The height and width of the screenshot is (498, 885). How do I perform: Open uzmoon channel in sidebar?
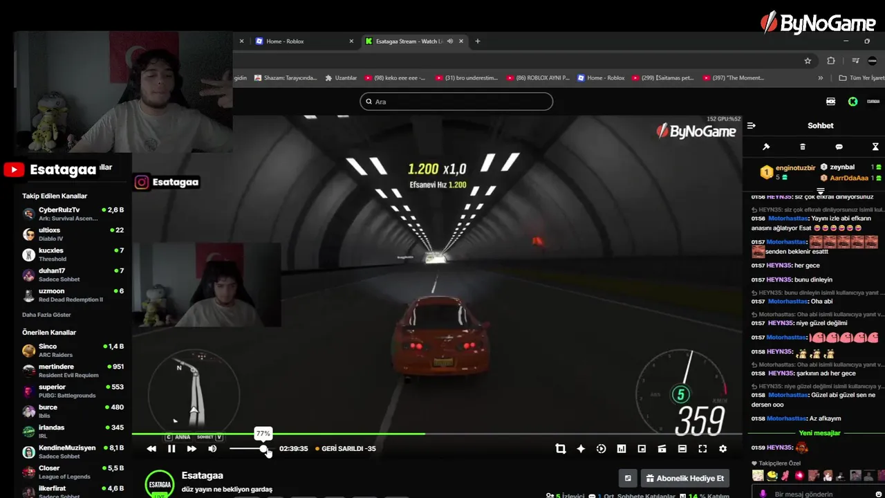point(73,295)
